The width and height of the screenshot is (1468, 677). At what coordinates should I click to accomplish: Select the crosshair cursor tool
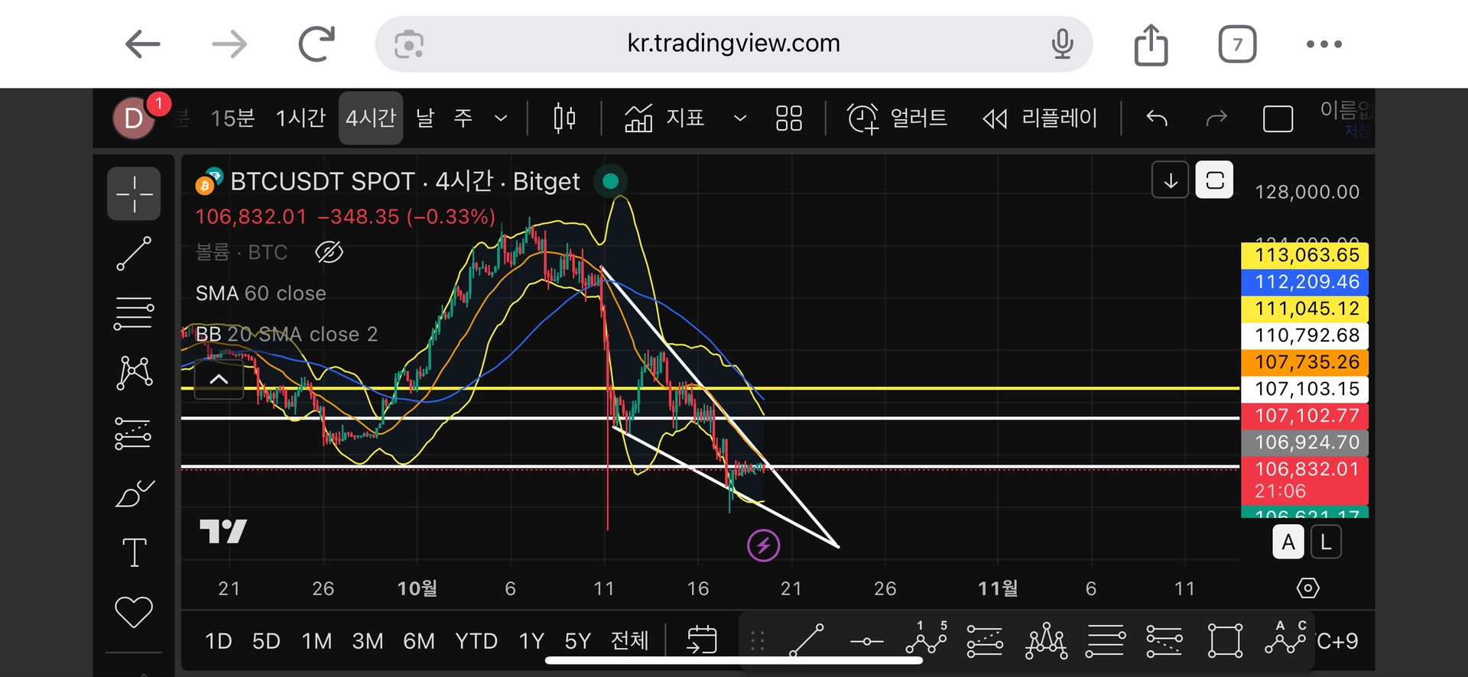click(x=134, y=194)
